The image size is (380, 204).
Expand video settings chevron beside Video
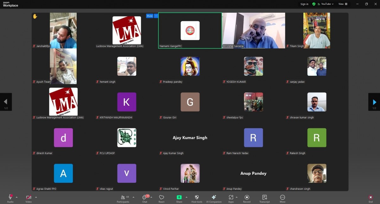pyautogui.click(x=36, y=197)
